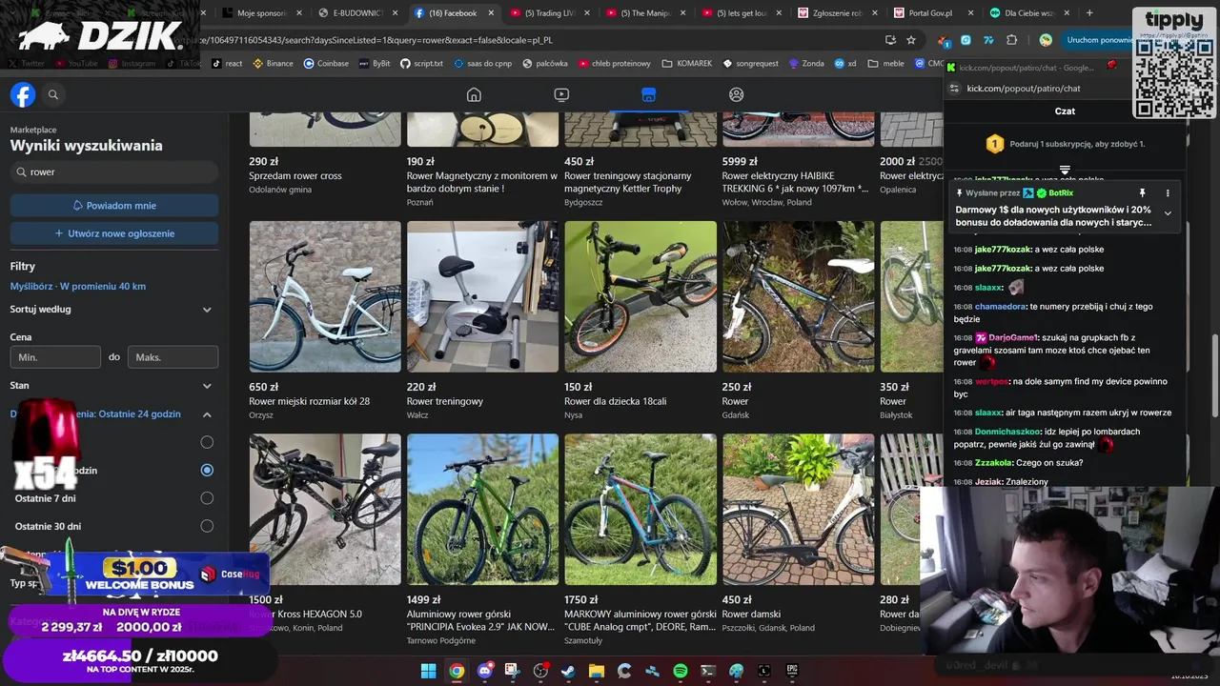The image size is (1220, 686).
Task: Open a new browser tab with plus
Action: click(1089, 13)
